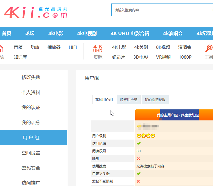Screen dimensions: 213x186
Task: Select 访问推广 in the sidebar
Action: coord(31,183)
